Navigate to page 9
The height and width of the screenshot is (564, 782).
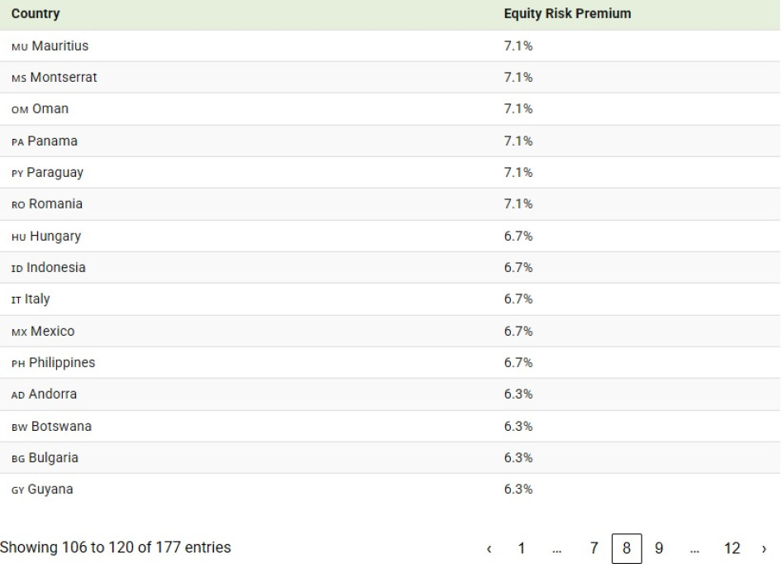(x=659, y=548)
